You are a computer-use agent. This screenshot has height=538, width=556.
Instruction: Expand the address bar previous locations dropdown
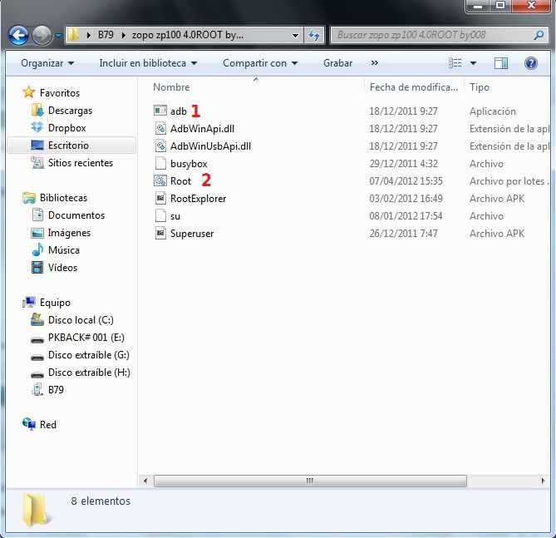295,35
